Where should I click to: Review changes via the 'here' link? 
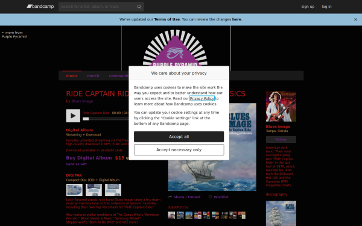(x=237, y=19)
